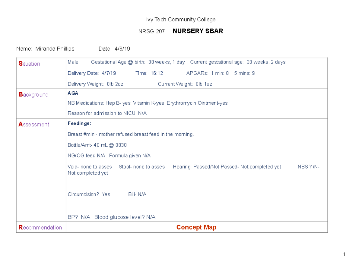Select the Assessment row label
Screen dimensions: 362x279
click(x=33, y=124)
